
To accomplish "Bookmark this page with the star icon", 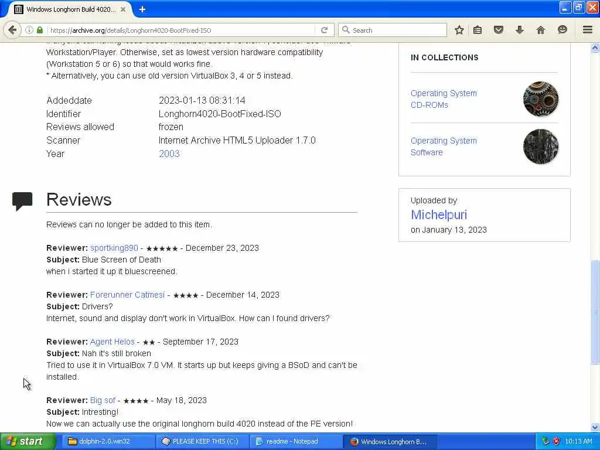I will [x=459, y=30].
